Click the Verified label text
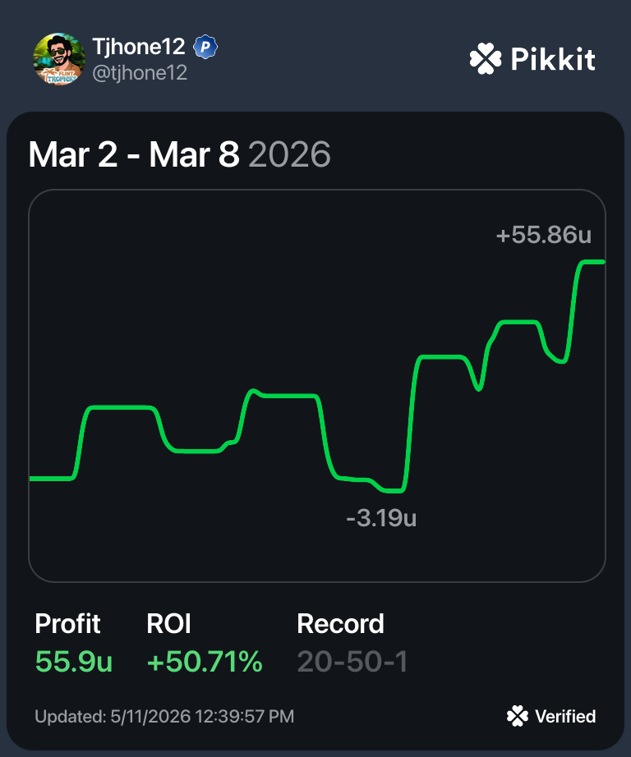The height and width of the screenshot is (757, 631). [x=565, y=717]
